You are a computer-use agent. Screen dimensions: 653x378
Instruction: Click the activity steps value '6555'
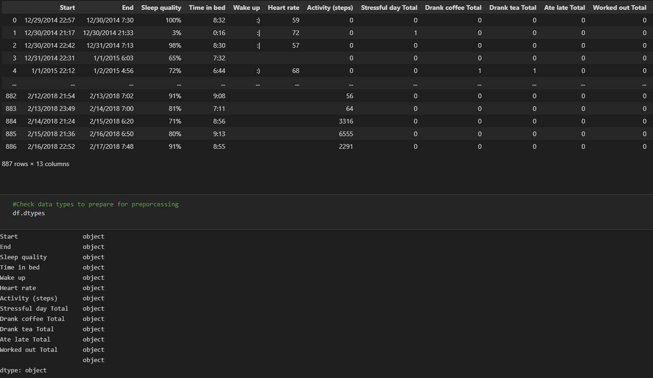[346, 134]
